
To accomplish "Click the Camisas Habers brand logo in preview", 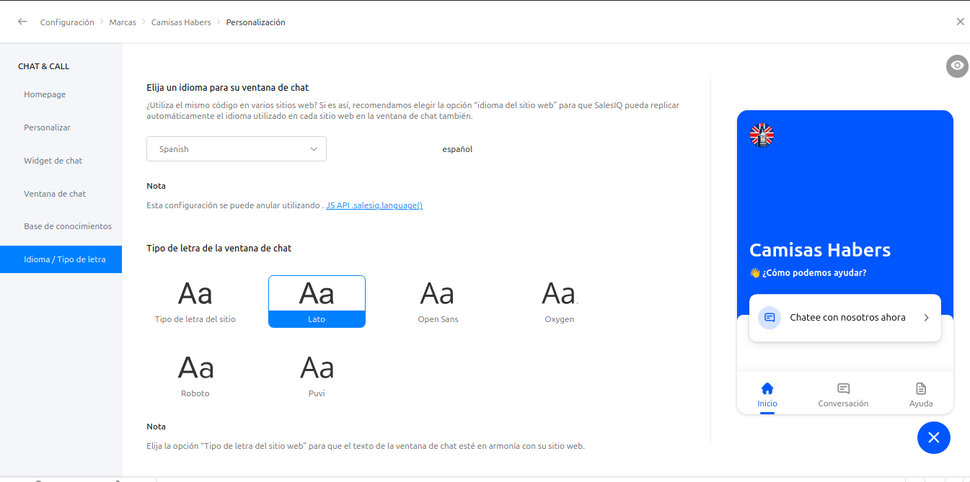I will [762, 135].
